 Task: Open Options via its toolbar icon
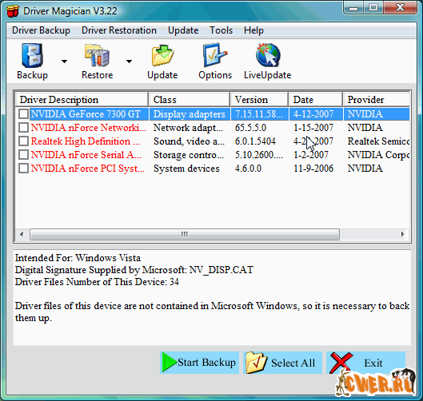coord(215,54)
